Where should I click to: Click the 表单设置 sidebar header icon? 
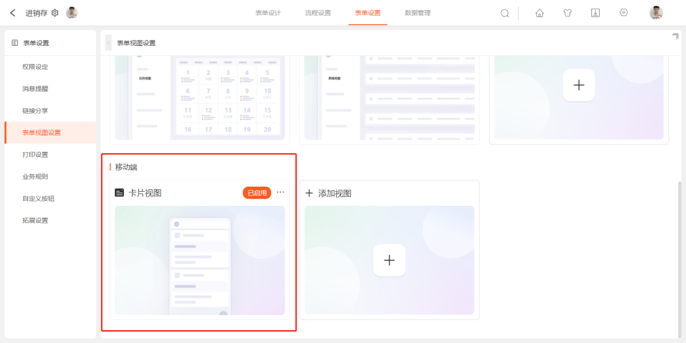coord(15,43)
